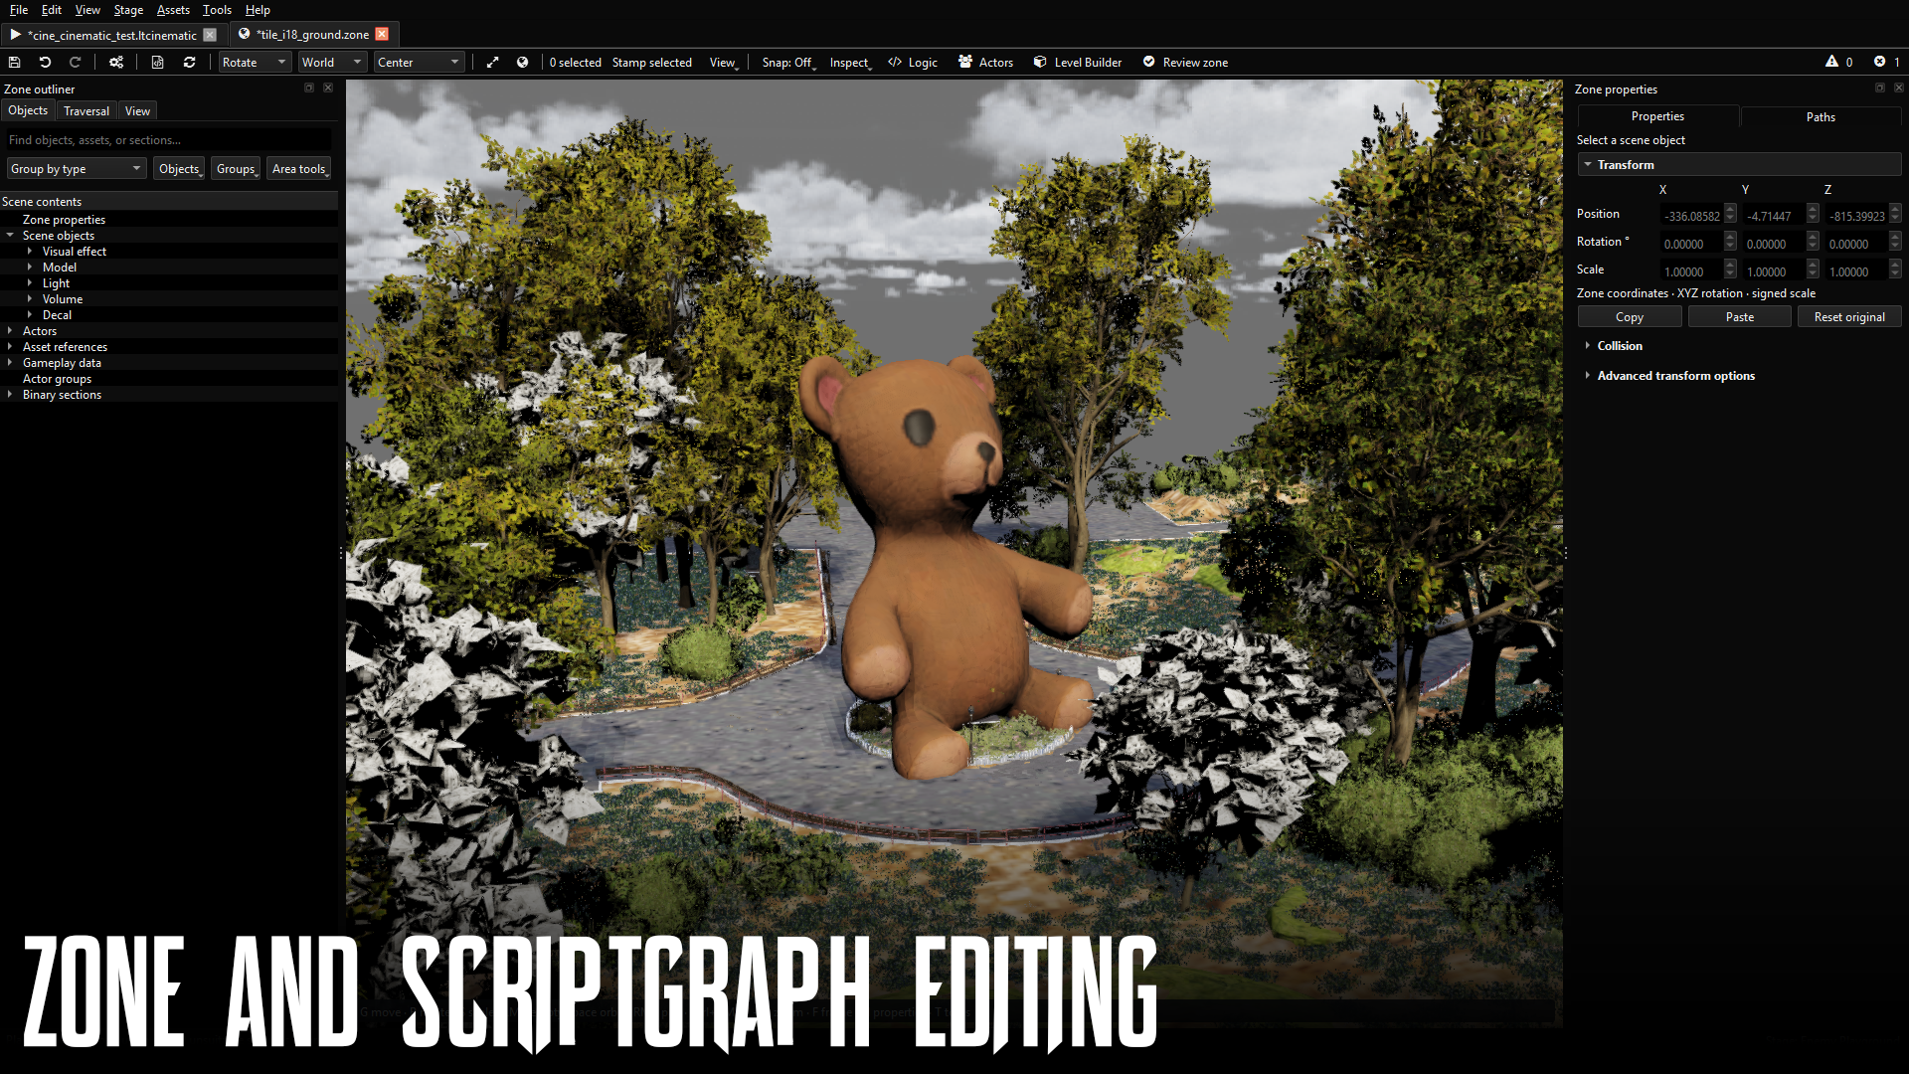The height and width of the screenshot is (1074, 1909).
Task: Open the Stage menu
Action: [x=128, y=10]
